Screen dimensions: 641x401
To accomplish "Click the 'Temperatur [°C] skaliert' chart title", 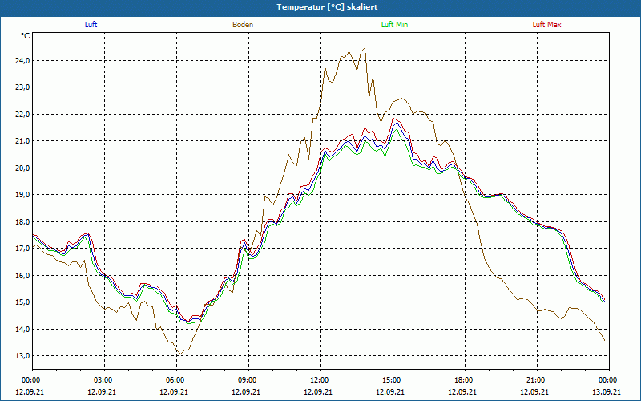I will pos(327,7).
